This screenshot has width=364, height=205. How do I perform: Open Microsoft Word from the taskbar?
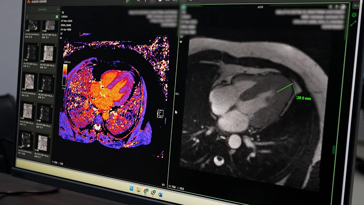coord(160,195)
